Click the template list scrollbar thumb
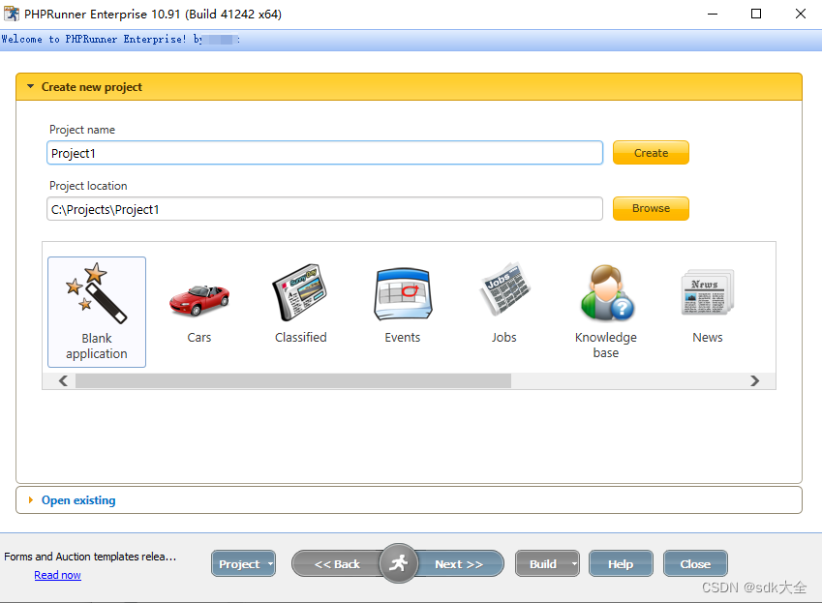Screen dimensions: 822x603 point(293,381)
